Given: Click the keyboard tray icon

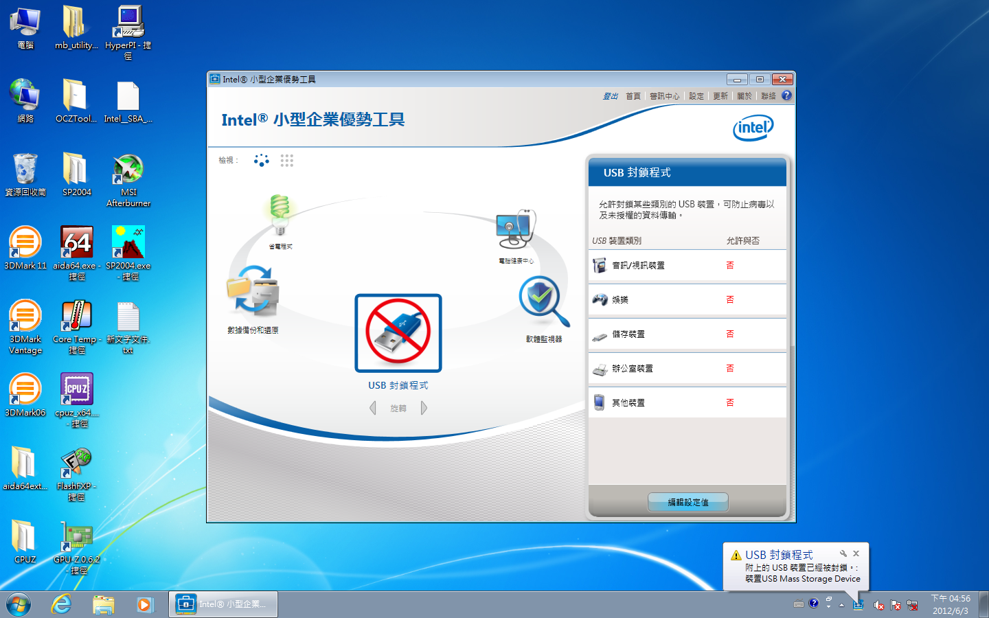Looking at the screenshot, I should coord(798,605).
